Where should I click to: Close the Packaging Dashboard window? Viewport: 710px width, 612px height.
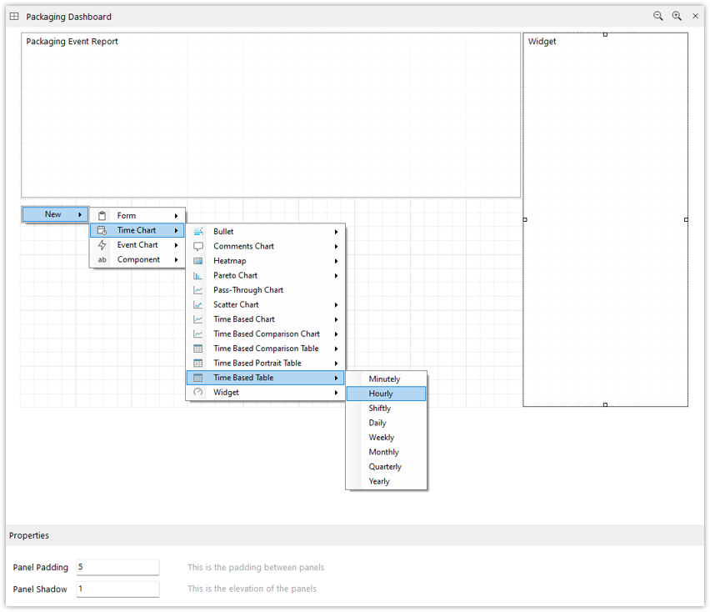coord(696,17)
